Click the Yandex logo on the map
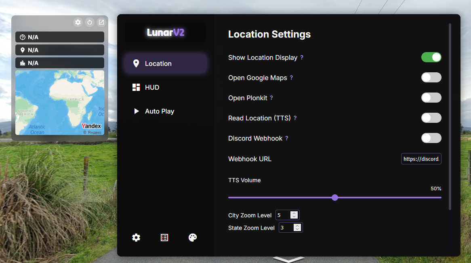The width and height of the screenshot is (471, 263). click(91, 126)
